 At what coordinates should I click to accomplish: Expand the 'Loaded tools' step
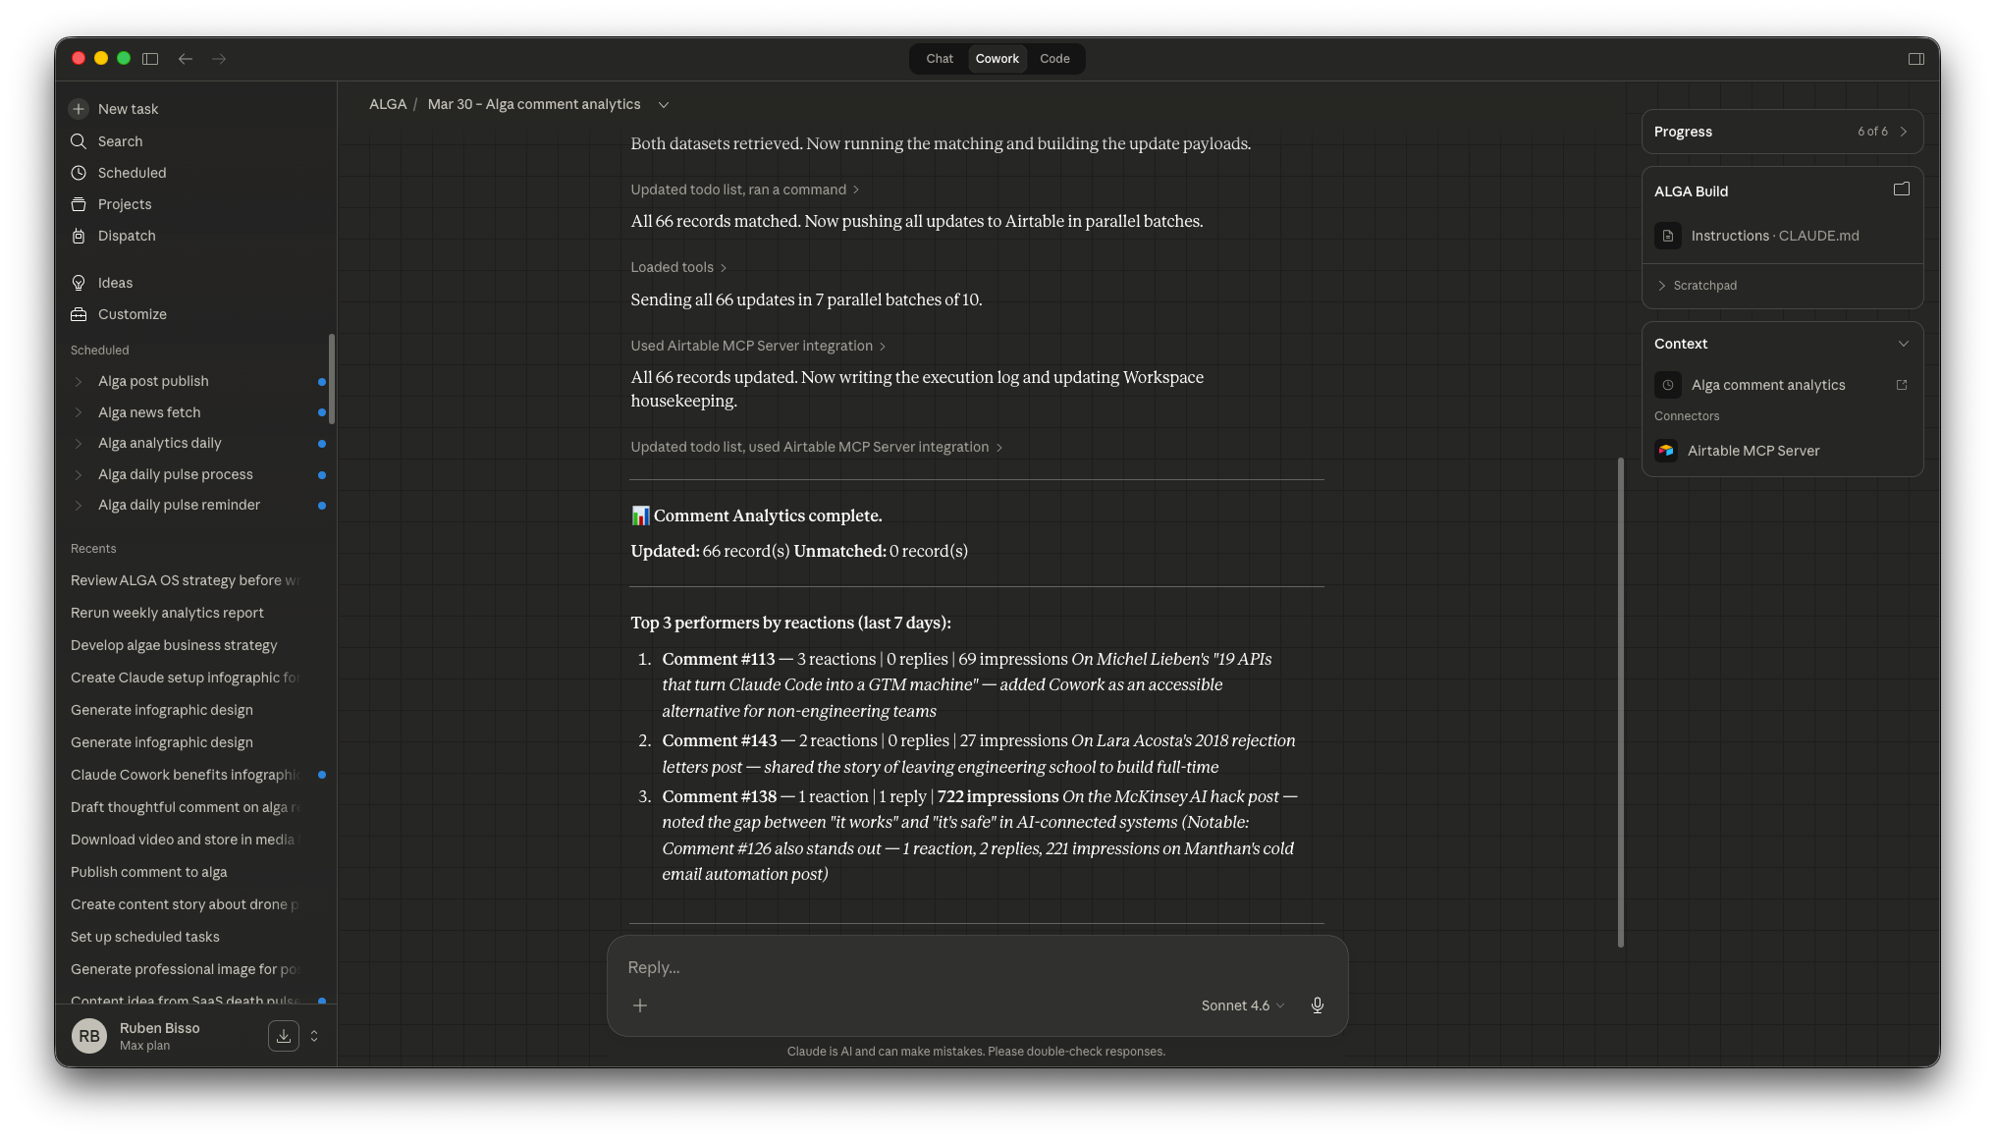click(678, 267)
